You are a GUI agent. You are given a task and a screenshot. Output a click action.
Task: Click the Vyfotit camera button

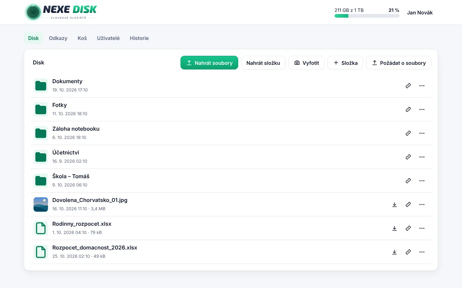[x=306, y=63]
